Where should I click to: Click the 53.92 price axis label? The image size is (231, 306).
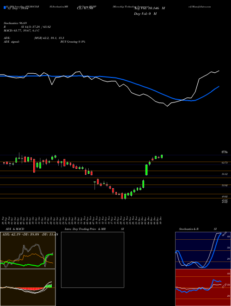click(x=225, y=185)
